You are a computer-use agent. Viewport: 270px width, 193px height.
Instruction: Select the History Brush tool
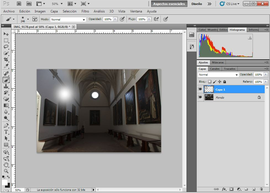6,92
